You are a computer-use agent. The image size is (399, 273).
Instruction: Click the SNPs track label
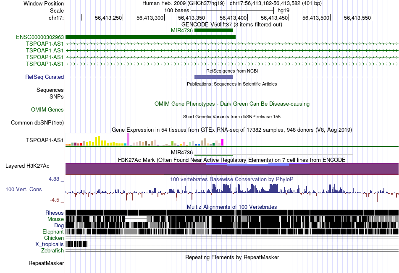[x=57, y=96]
